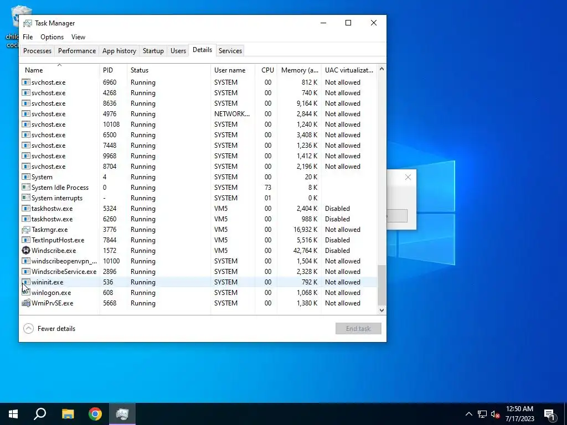Click CPU value 73 of Idle Process
The width and height of the screenshot is (567, 425).
[267, 188]
